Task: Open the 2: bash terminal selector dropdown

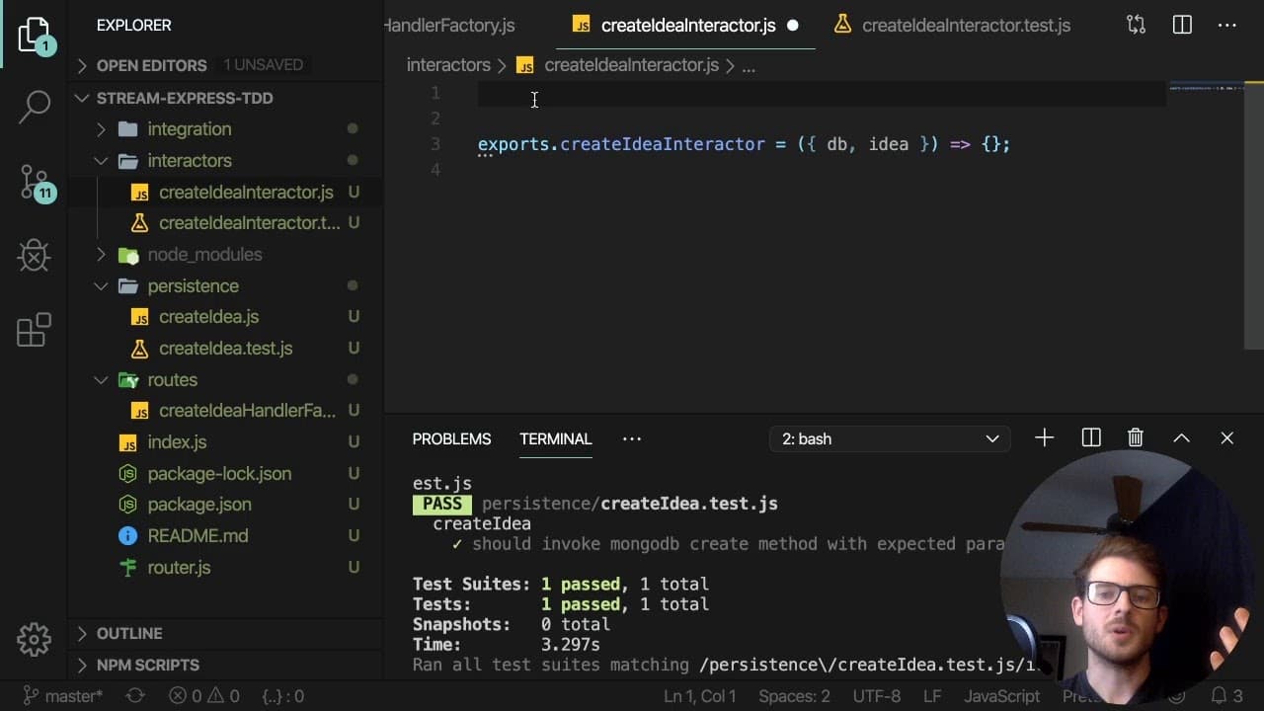Action: coord(890,438)
